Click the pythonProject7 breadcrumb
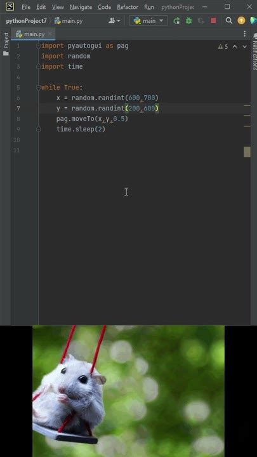This screenshot has width=257, height=457. coord(26,21)
